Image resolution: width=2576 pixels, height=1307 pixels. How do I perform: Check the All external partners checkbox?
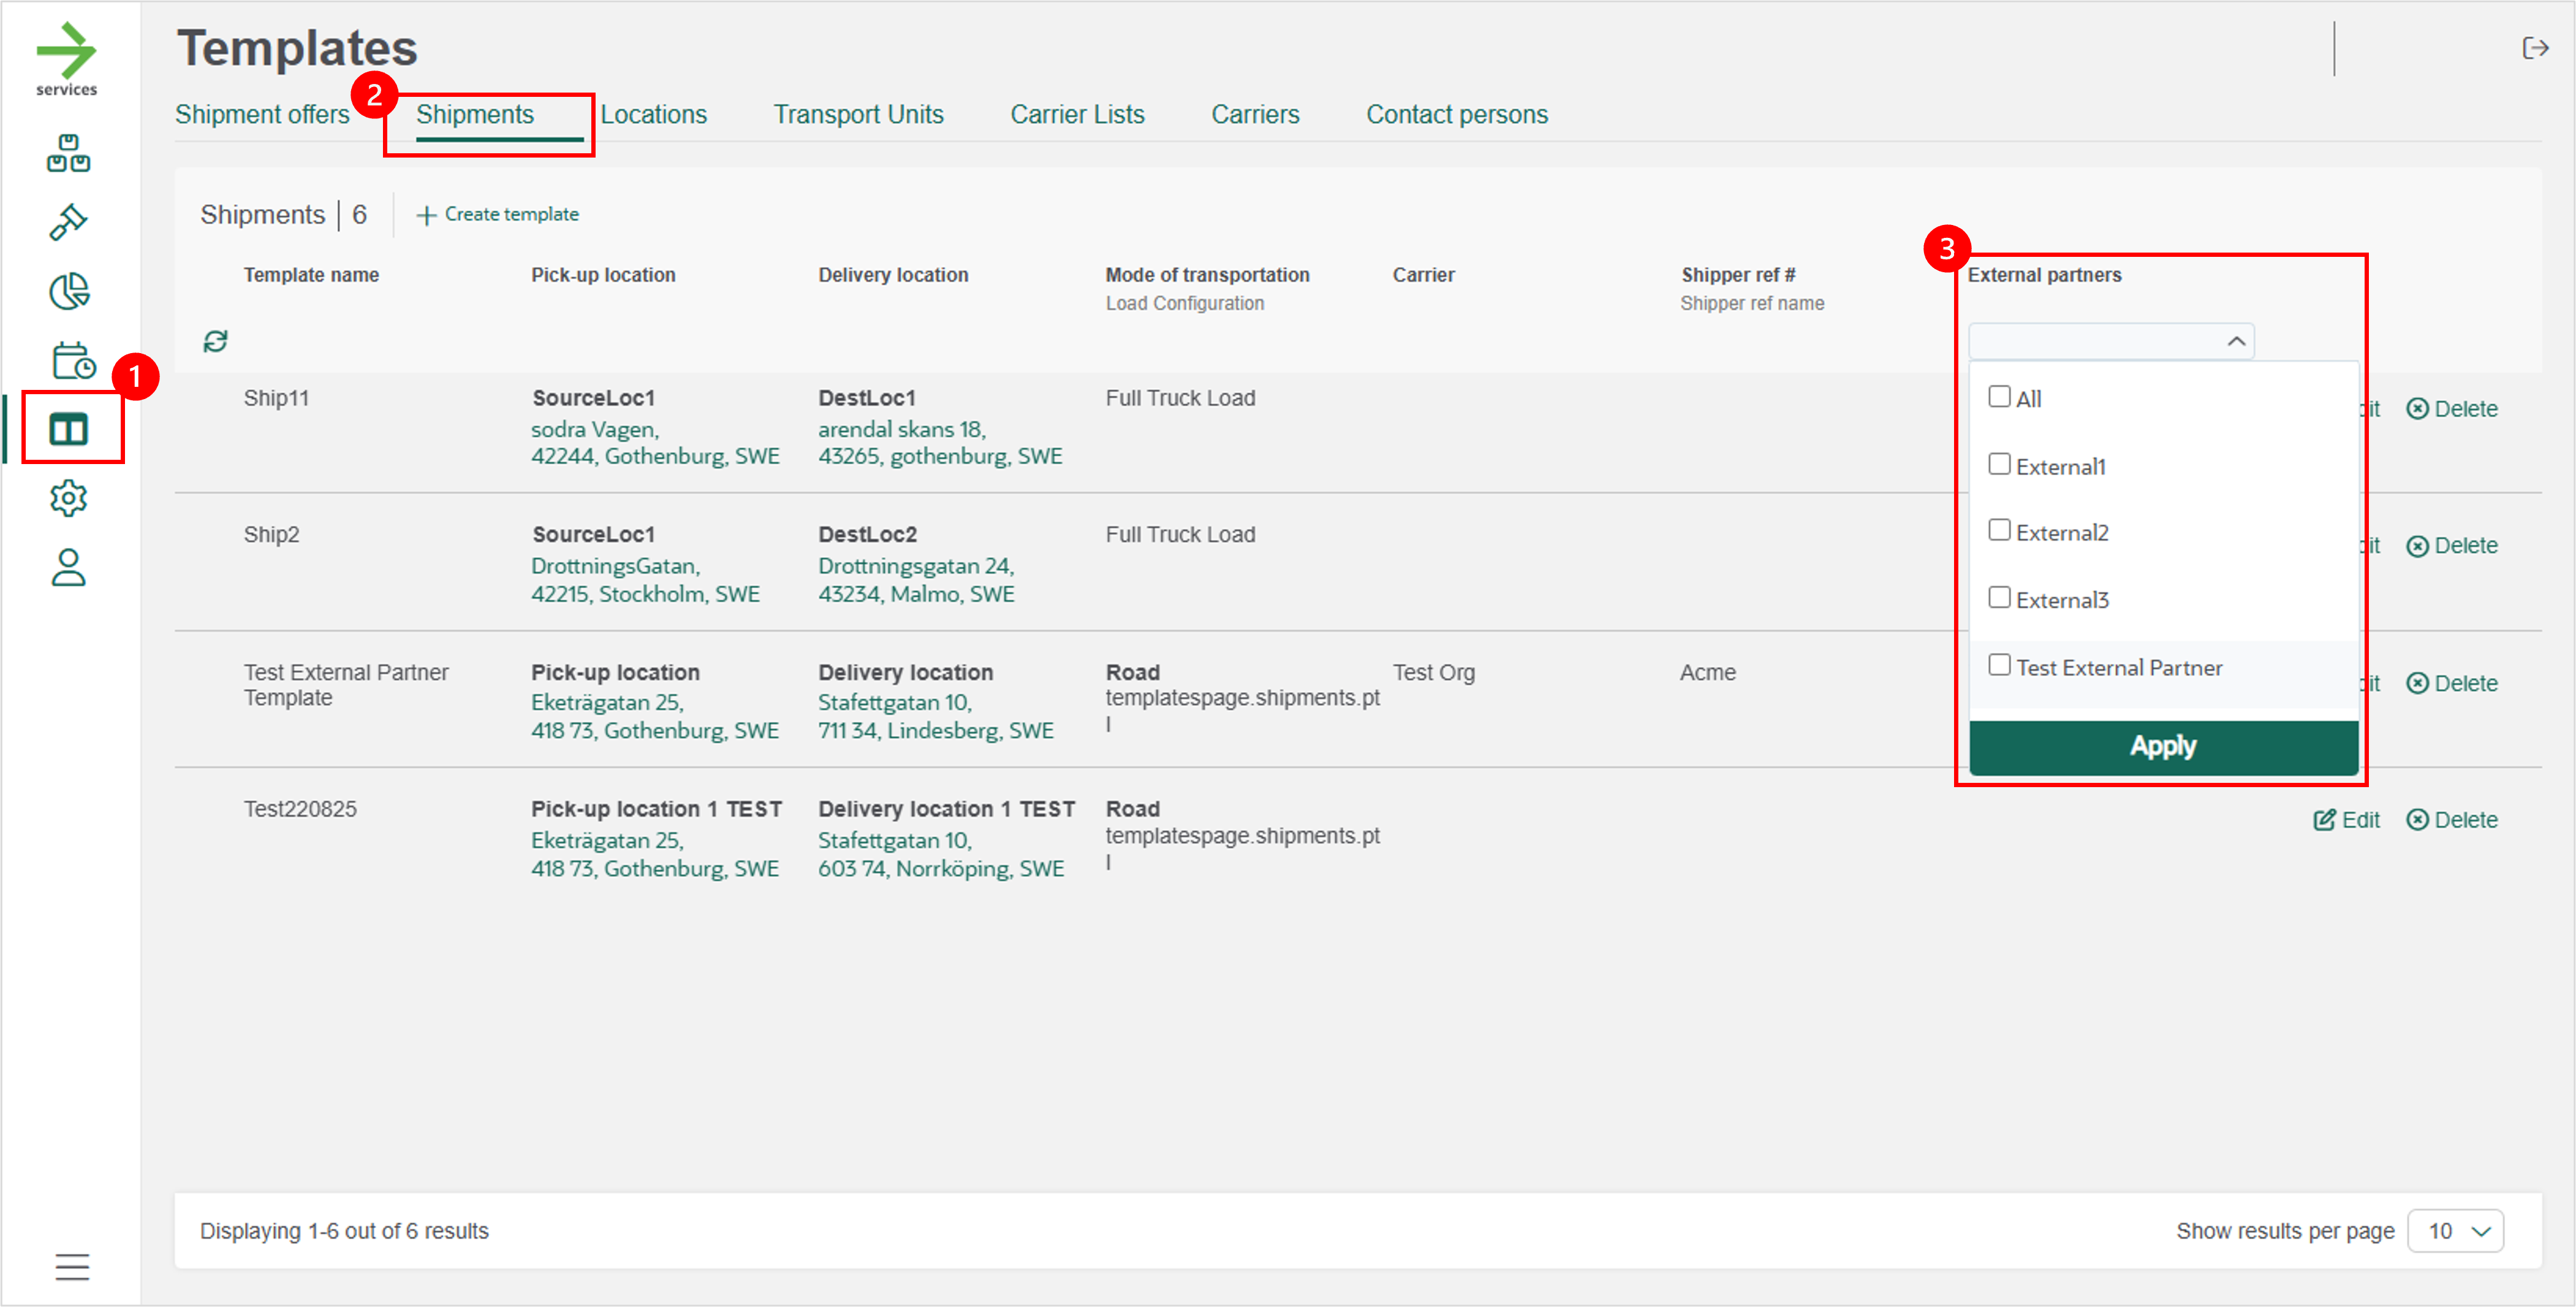(1999, 396)
